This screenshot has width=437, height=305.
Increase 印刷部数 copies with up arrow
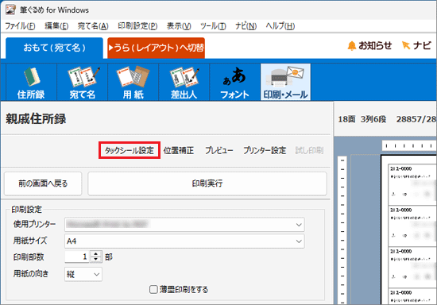coord(96,253)
